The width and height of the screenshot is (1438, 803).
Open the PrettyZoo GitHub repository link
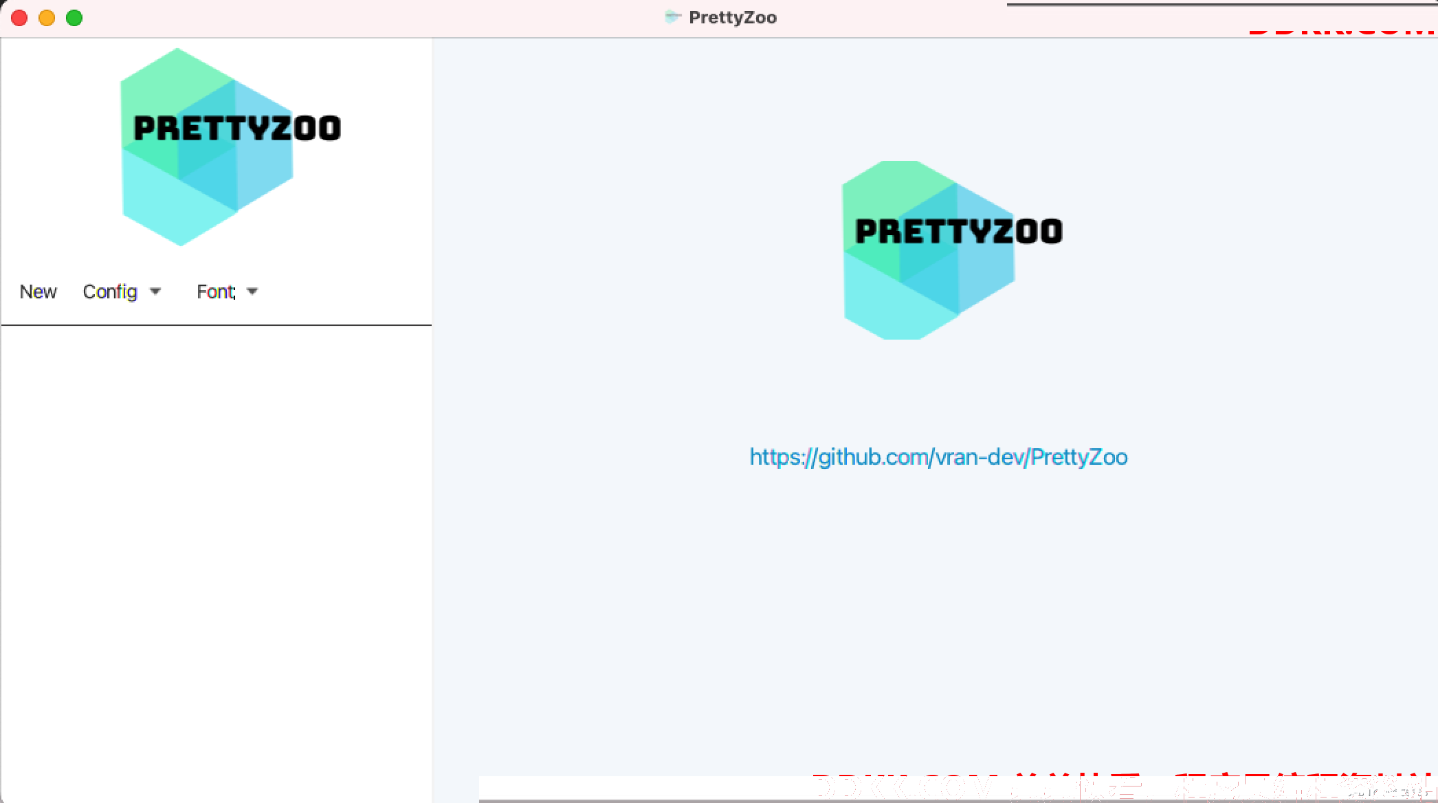[938, 457]
